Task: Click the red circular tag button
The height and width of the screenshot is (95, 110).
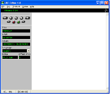Action: pyautogui.click(x=14, y=22)
